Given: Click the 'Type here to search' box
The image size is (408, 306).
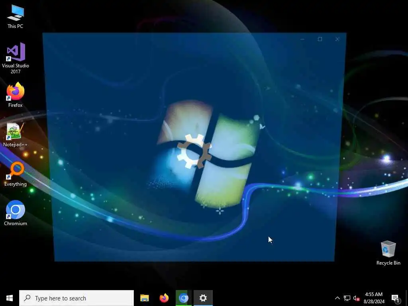Looking at the screenshot, I should tap(76, 298).
